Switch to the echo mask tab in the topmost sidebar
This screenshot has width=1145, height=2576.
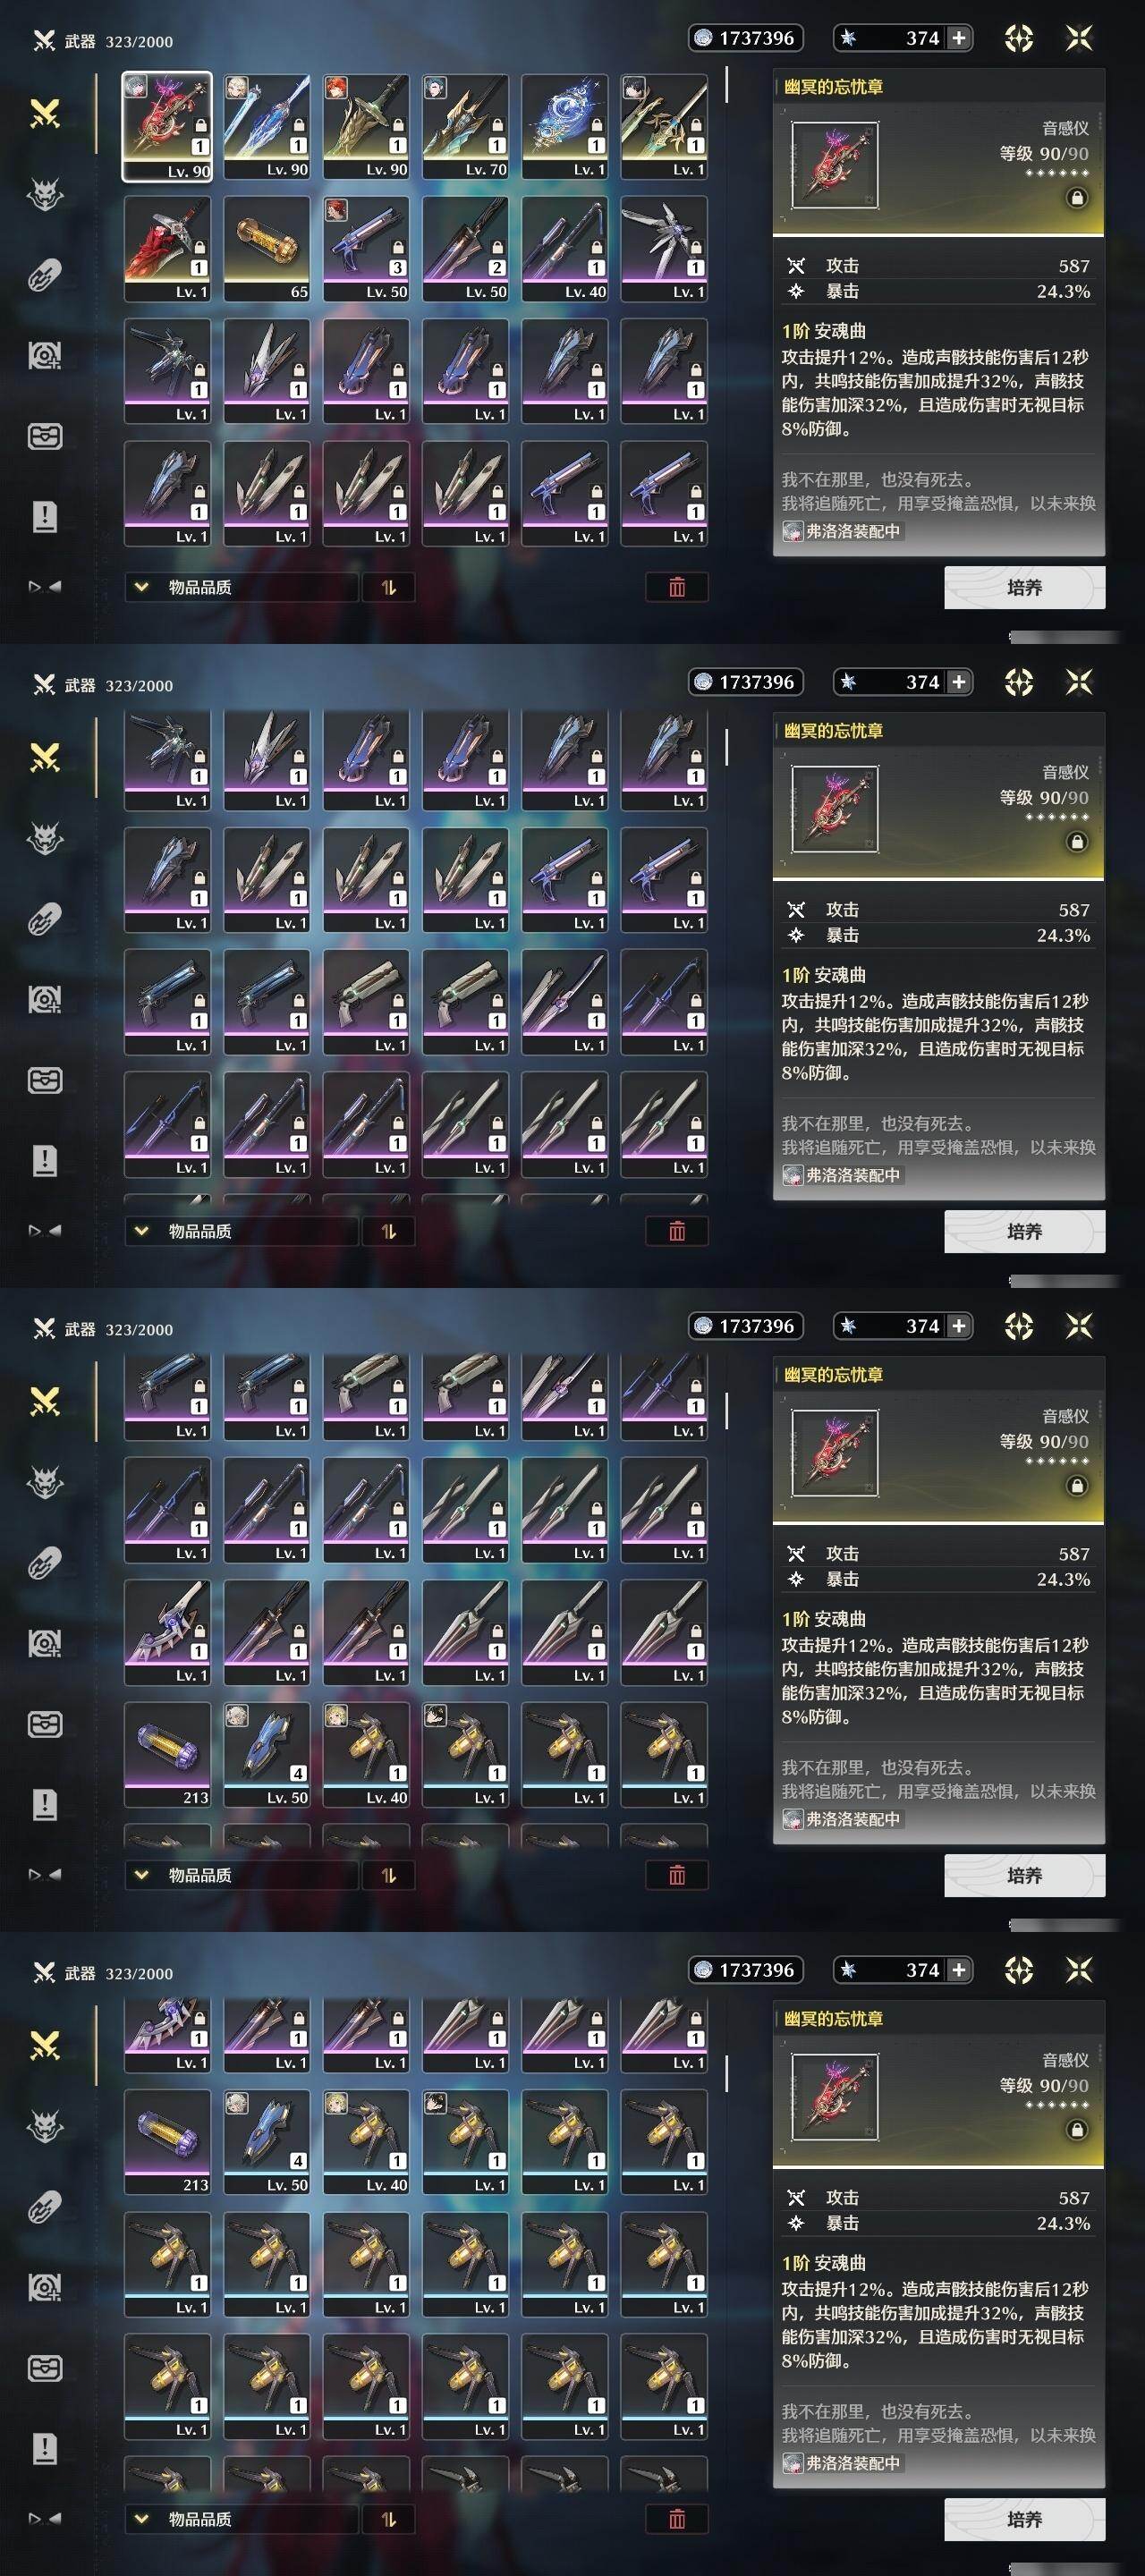coord(45,195)
